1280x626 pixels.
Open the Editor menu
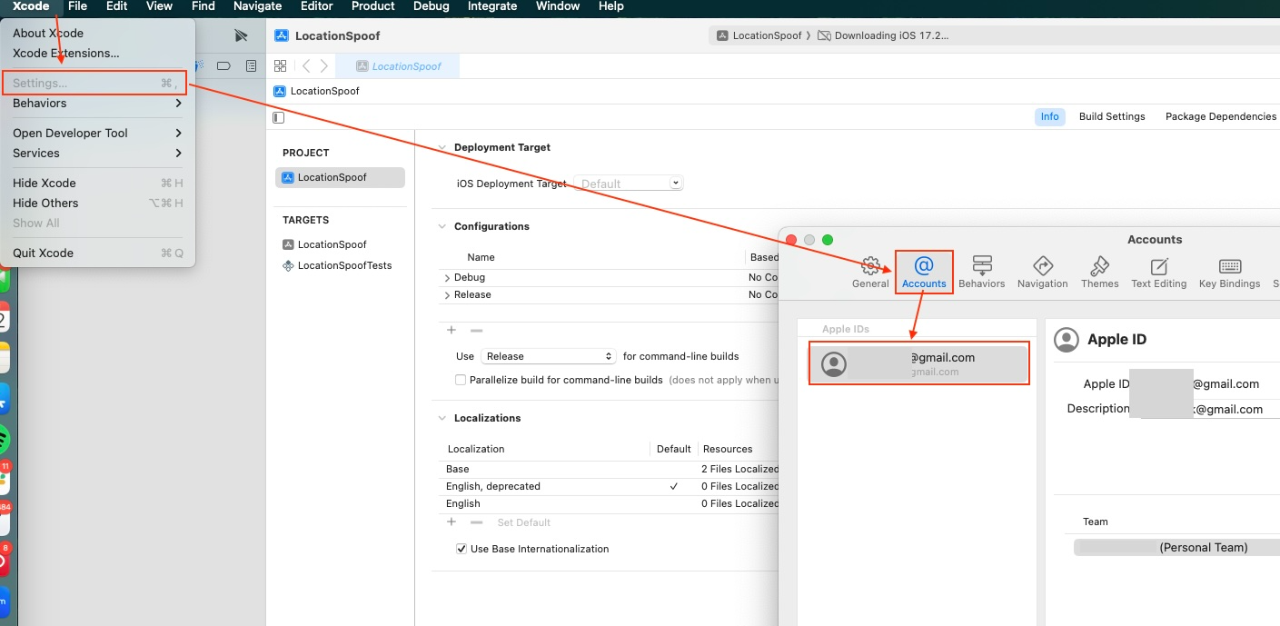pos(317,6)
